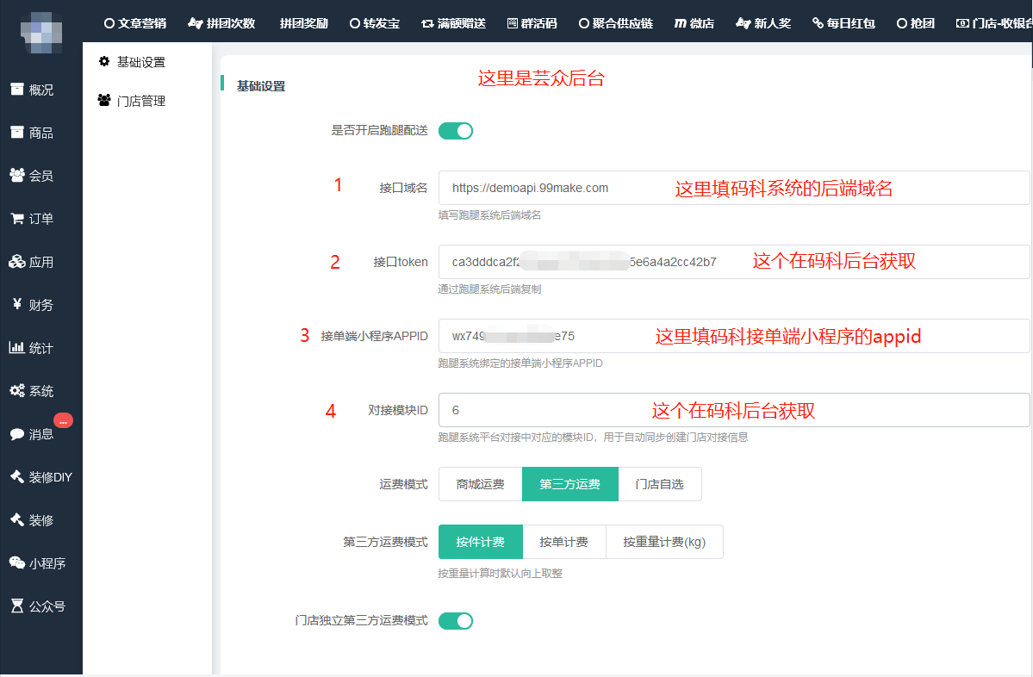Open the 财务 yen icon
Image resolution: width=1033 pixels, height=677 pixels.
[17, 304]
